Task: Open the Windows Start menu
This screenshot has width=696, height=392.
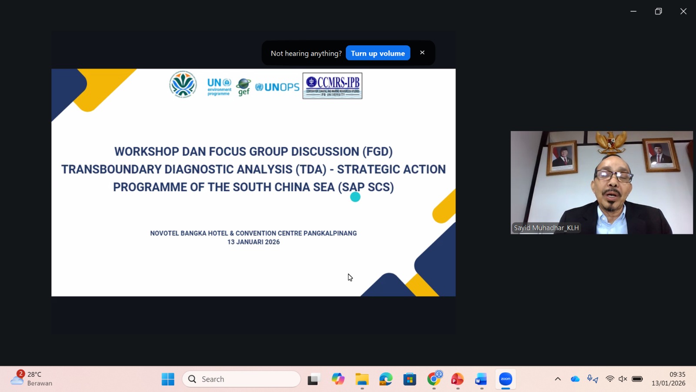Action: click(x=168, y=379)
